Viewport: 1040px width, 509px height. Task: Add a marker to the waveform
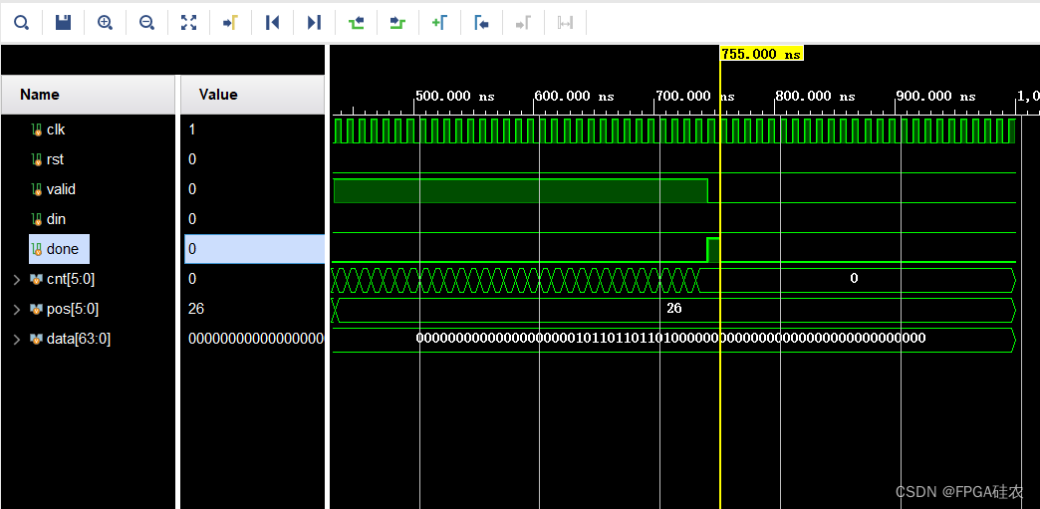coord(439,23)
